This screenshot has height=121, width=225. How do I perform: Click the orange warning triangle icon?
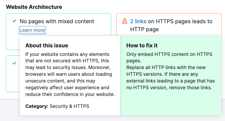point(125,21)
